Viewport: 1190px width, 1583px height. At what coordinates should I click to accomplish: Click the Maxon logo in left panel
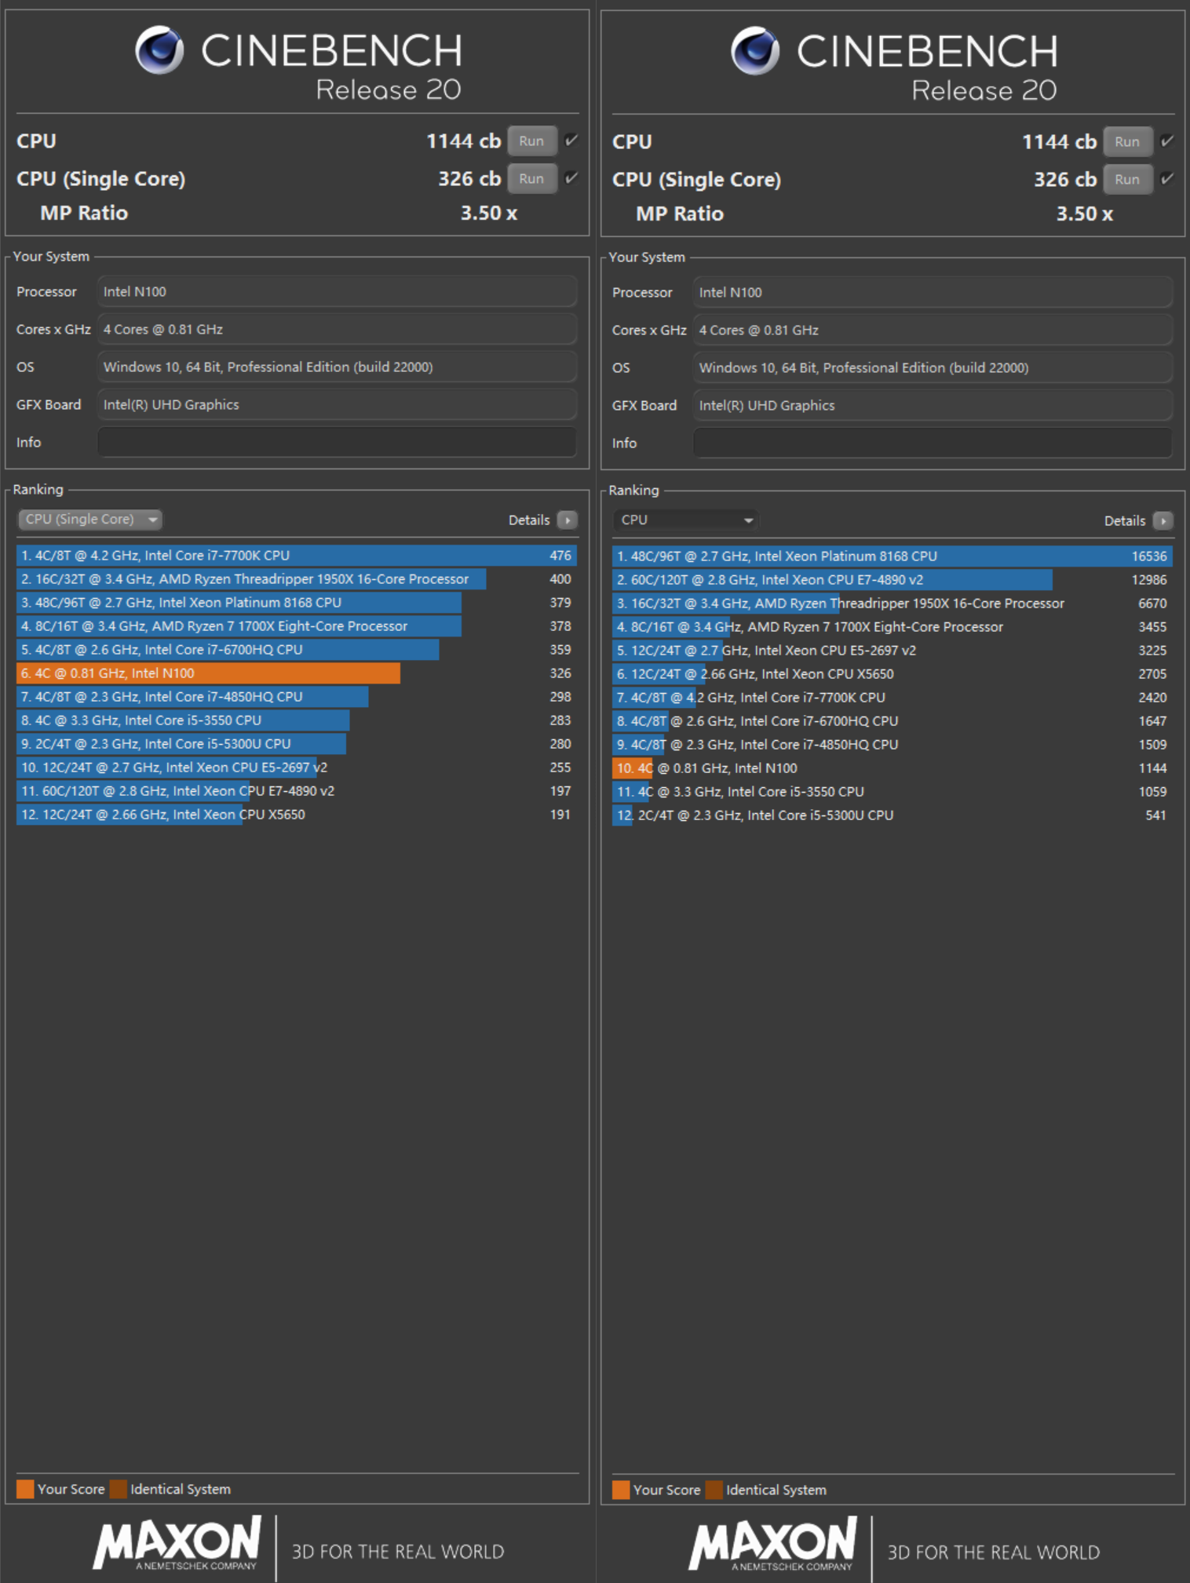(177, 1543)
